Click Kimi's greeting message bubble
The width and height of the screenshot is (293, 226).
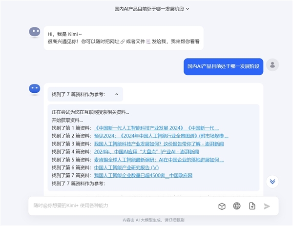123,38
